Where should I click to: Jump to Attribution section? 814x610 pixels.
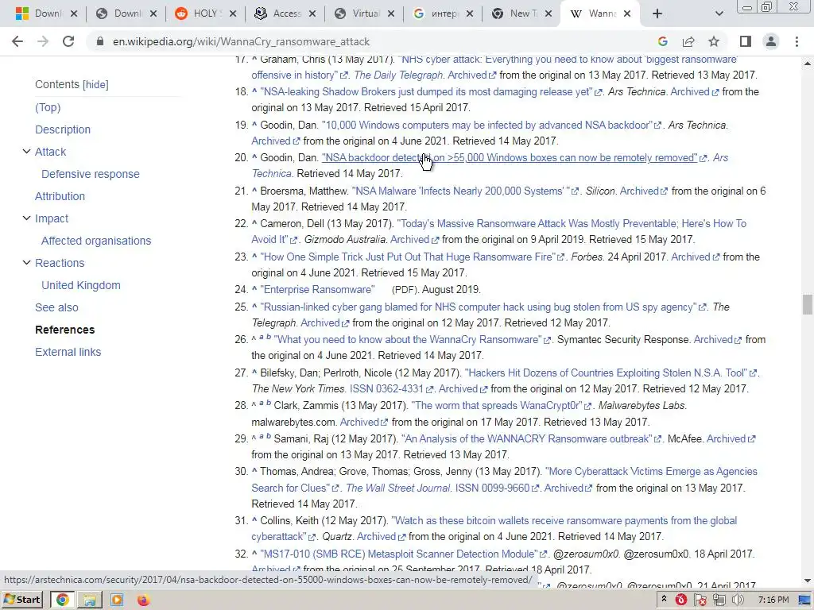click(x=60, y=197)
